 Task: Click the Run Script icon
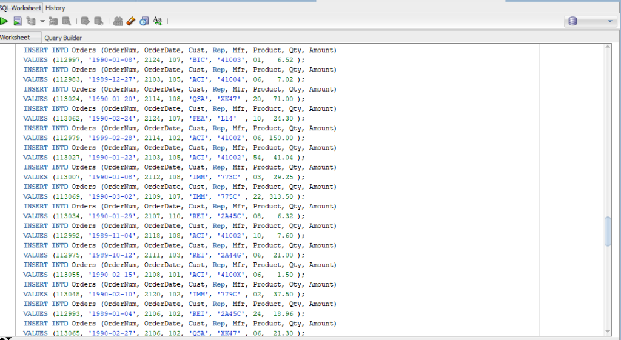(x=18, y=21)
